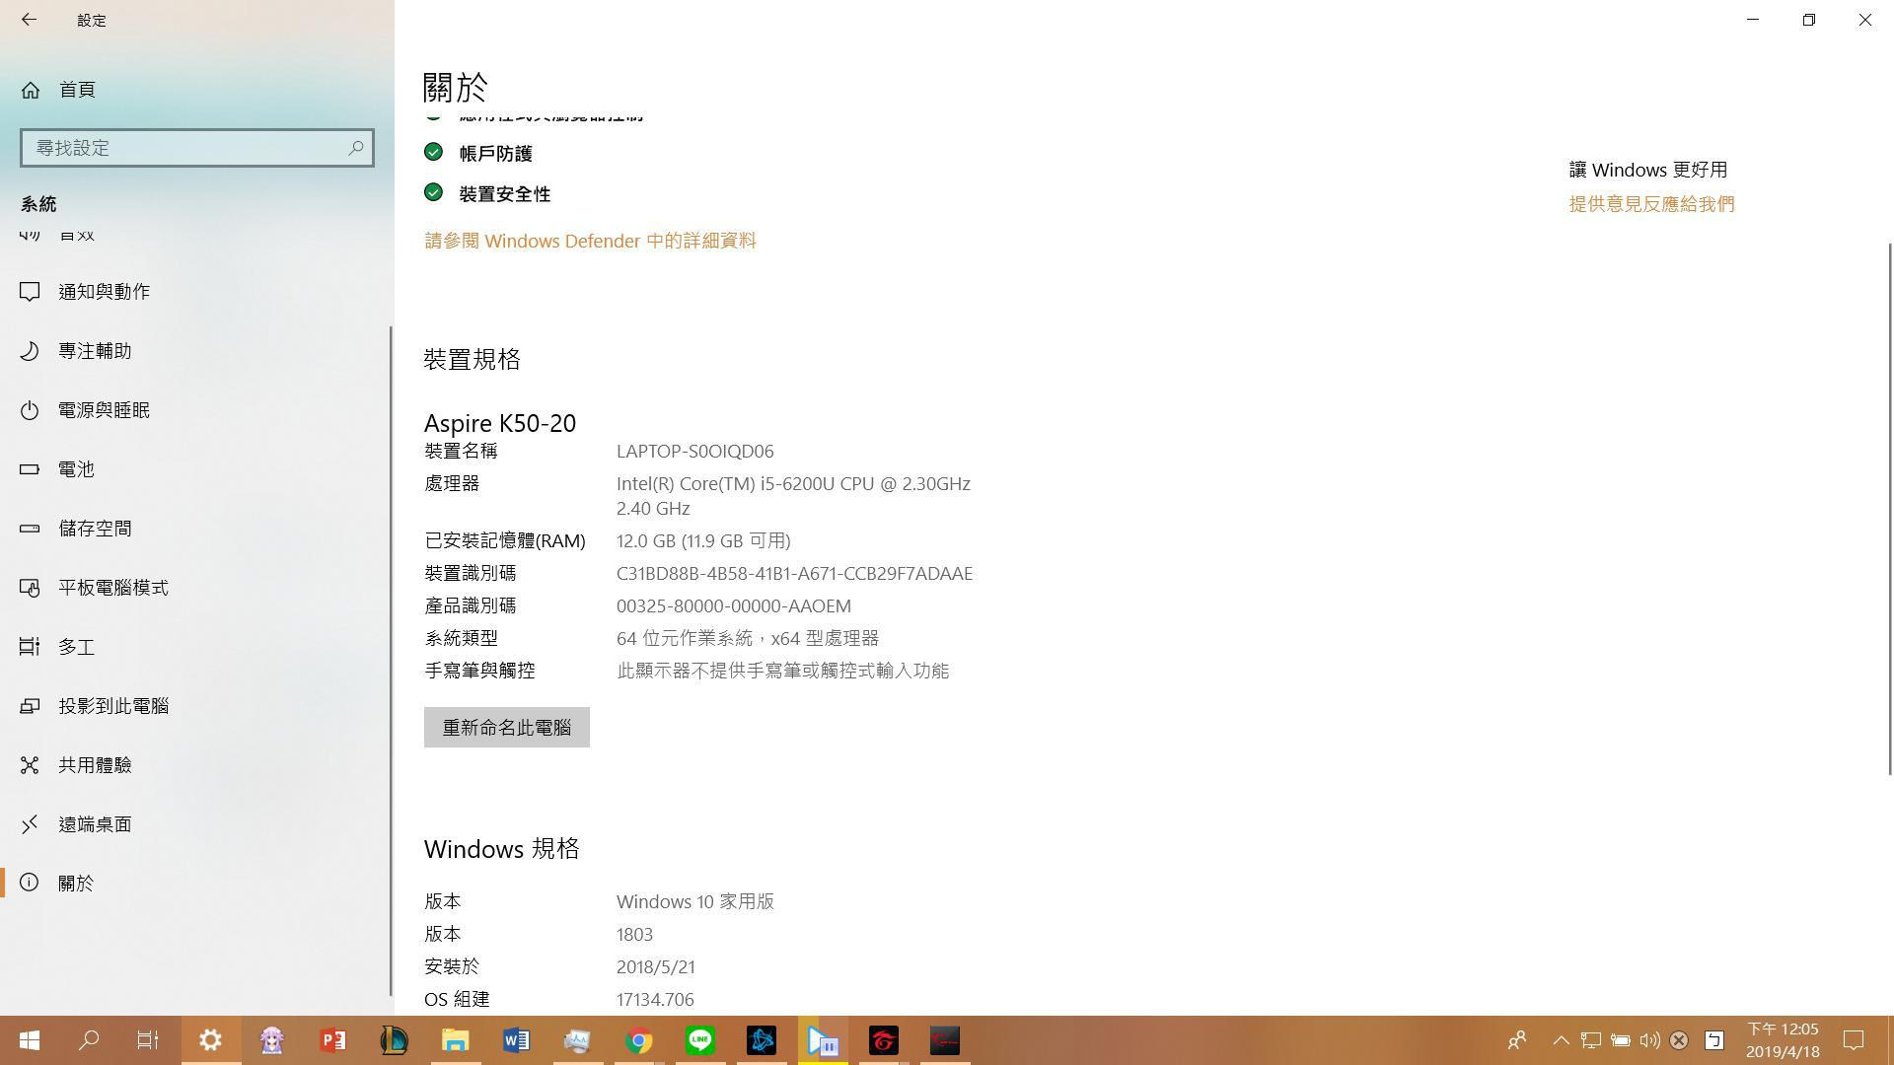Open 投影到此電腦 settings
This screenshot has height=1065, width=1894.
[197, 706]
